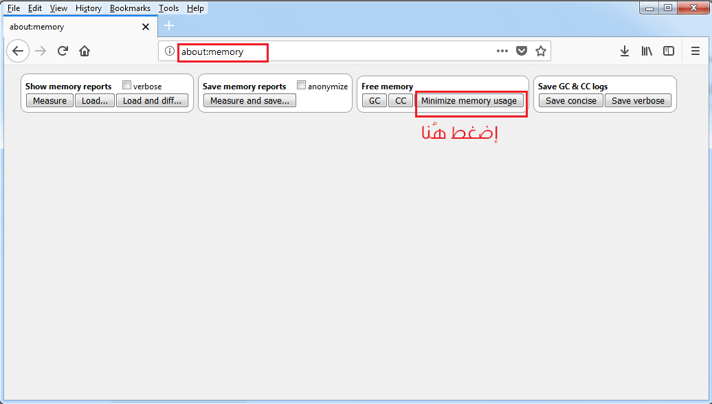Click the Minimize memory usage button
This screenshot has height=404, width=712.
tap(471, 100)
